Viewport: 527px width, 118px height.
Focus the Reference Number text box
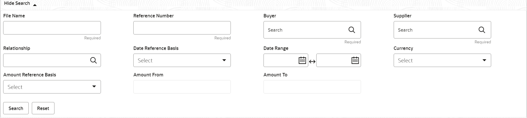coord(182,28)
